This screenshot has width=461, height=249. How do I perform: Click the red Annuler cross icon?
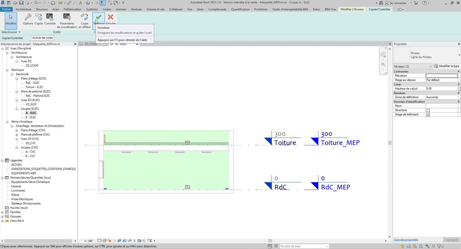[x=111, y=18]
